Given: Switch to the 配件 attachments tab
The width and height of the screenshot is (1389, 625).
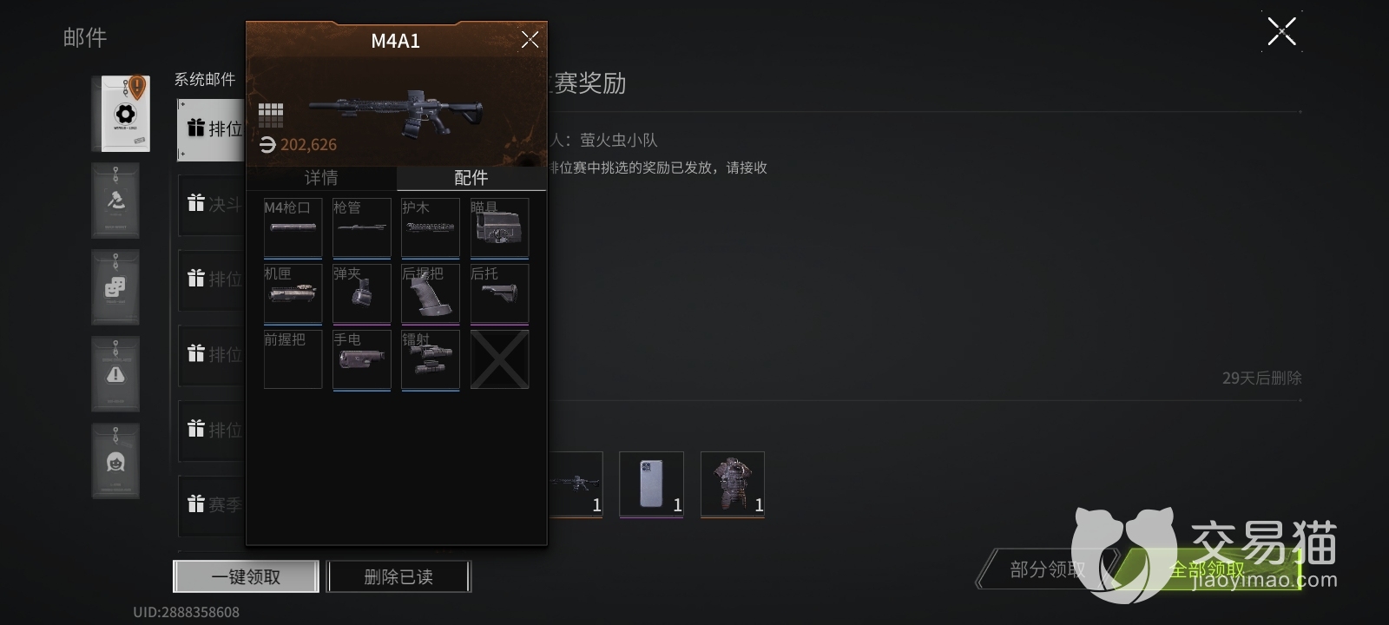Looking at the screenshot, I should pos(471,178).
